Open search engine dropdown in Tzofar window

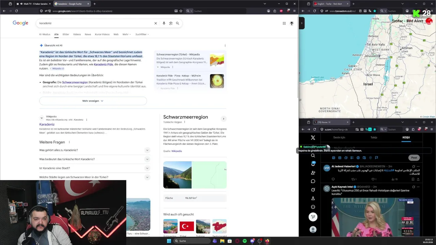[385, 11]
